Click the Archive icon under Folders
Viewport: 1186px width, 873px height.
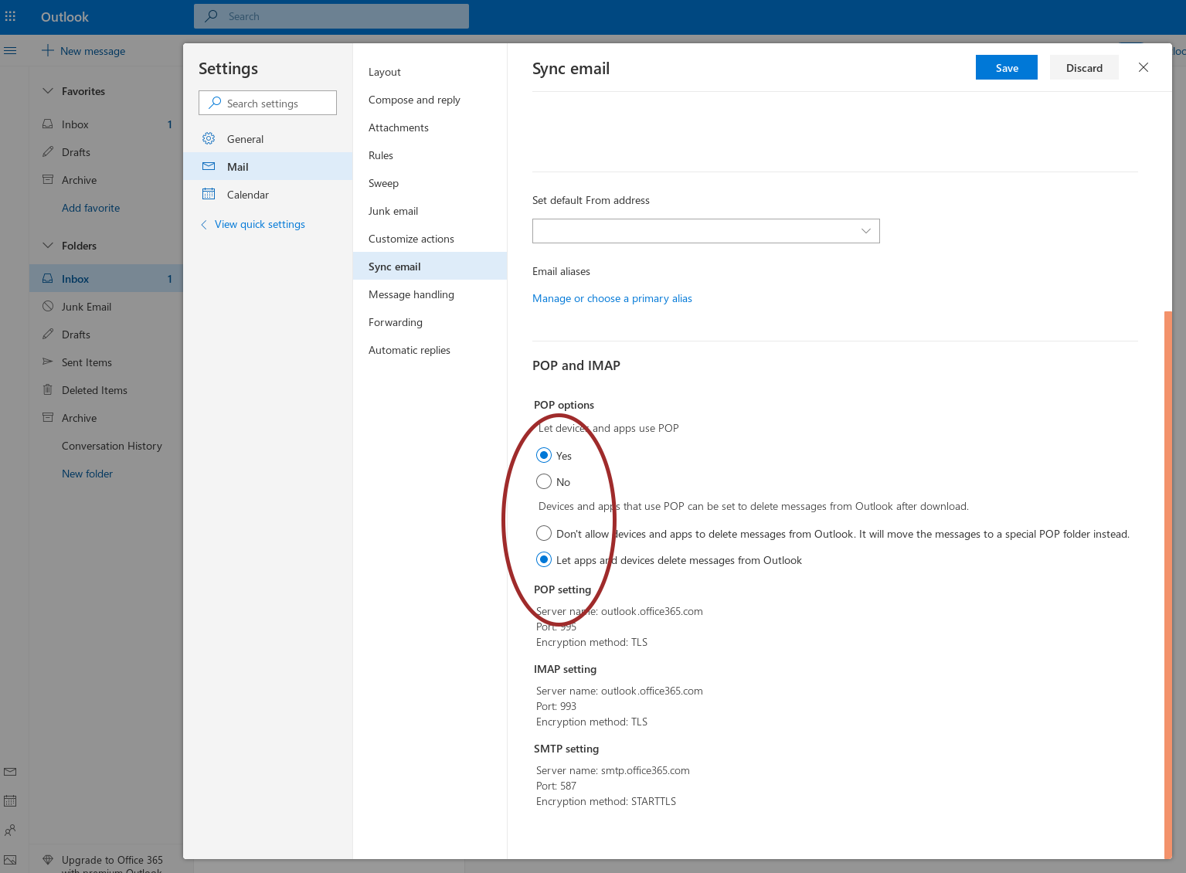point(48,417)
